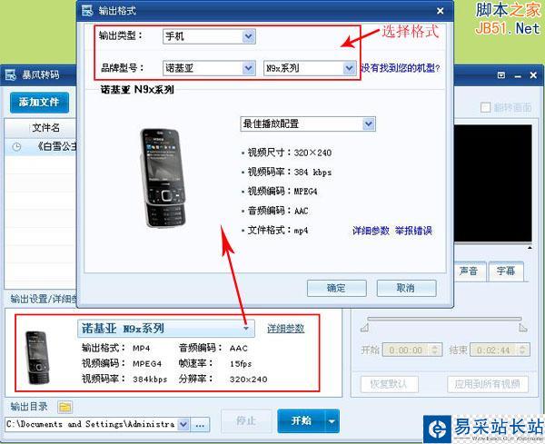This screenshot has width=545, height=444.
Task: Click the black video preview area
Action: click(x=493, y=183)
